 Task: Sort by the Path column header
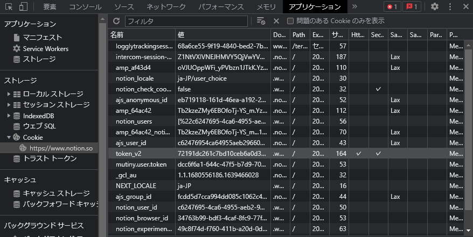pos(300,34)
